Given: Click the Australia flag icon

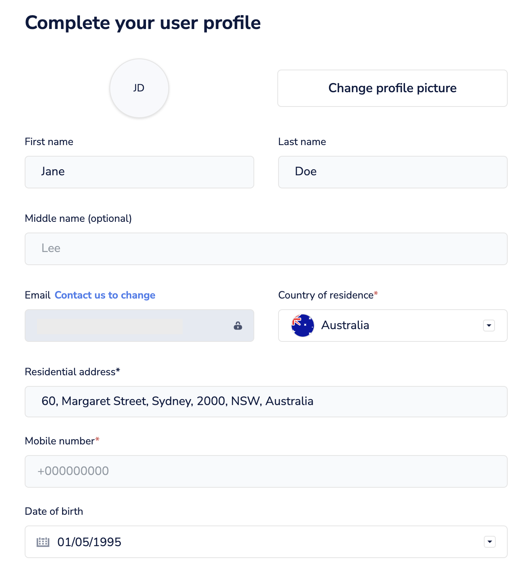Looking at the screenshot, I should (303, 326).
